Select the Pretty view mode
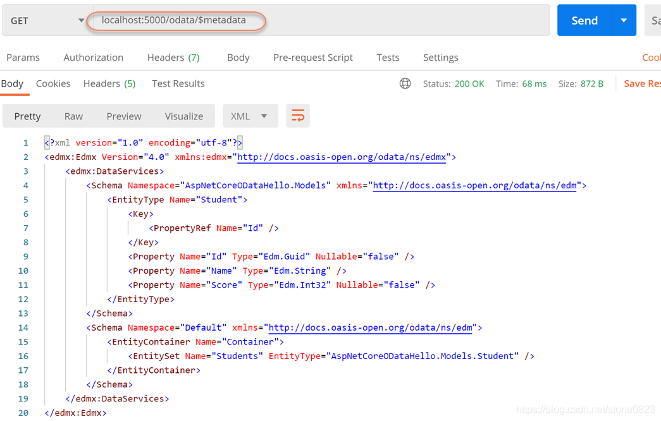 (x=27, y=116)
